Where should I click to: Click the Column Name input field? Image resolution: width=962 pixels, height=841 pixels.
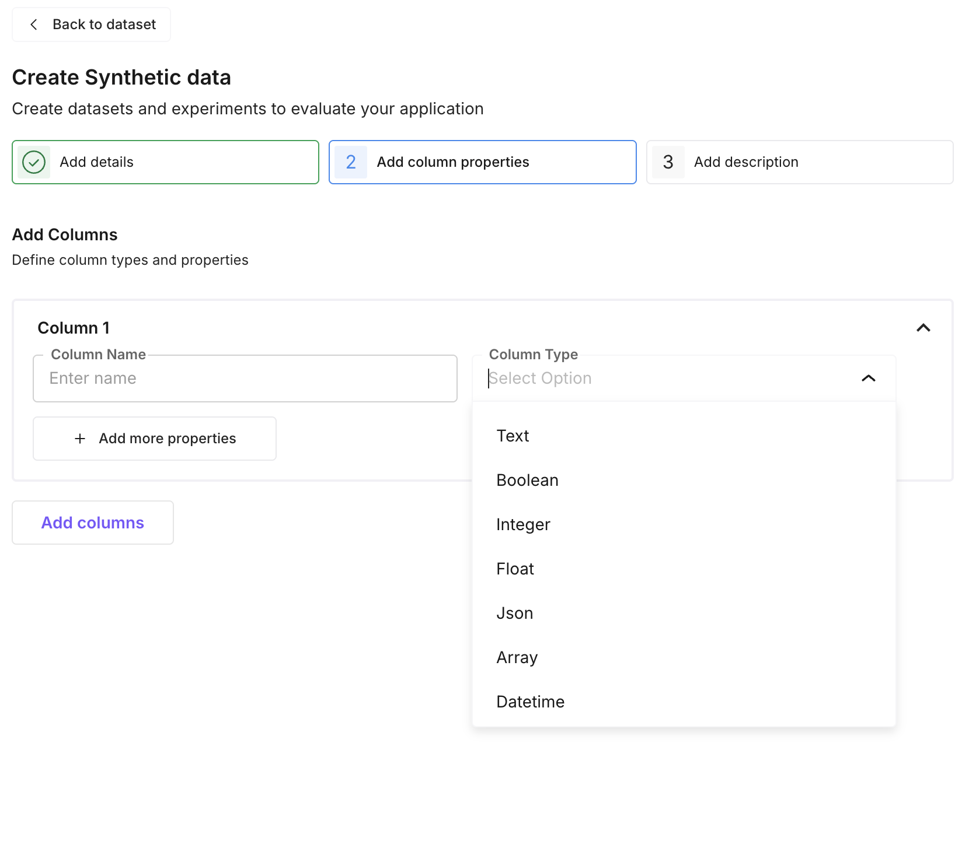click(x=245, y=379)
